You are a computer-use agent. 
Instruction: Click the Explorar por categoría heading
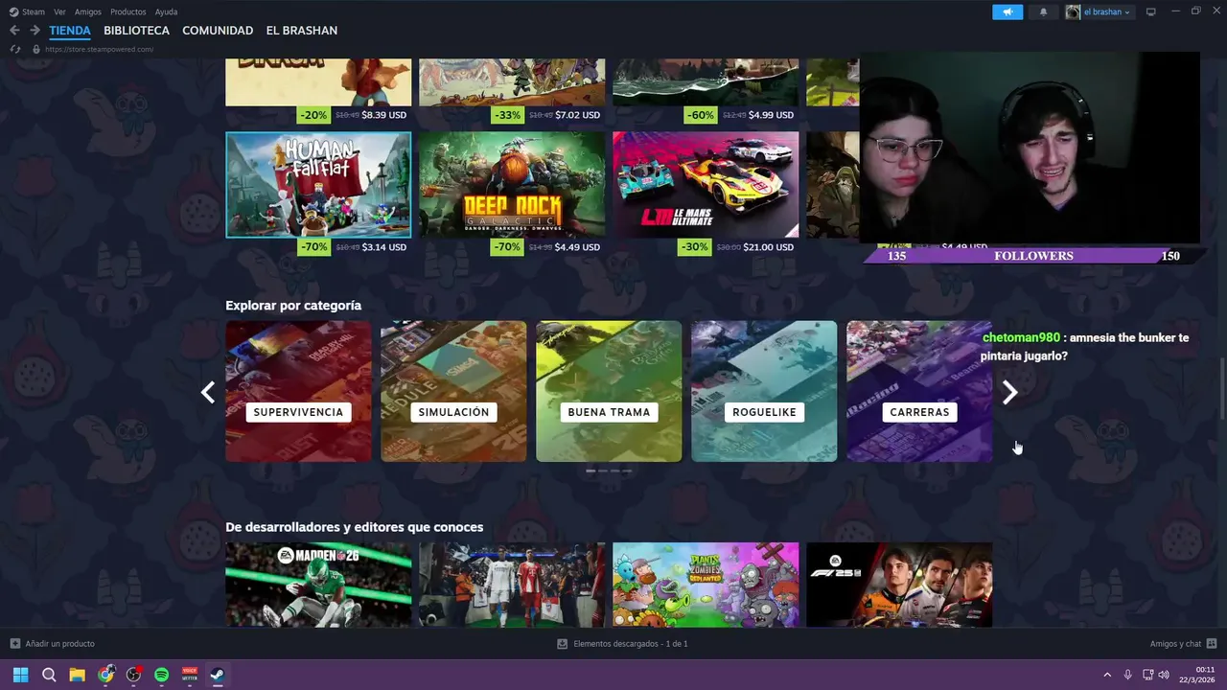click(x=293, y=306)
